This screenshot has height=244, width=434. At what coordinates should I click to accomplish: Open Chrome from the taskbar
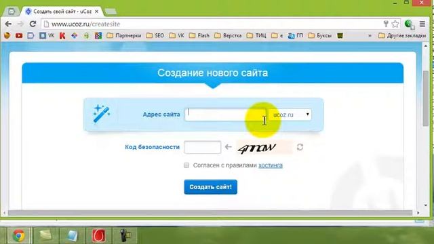[18, 236]
